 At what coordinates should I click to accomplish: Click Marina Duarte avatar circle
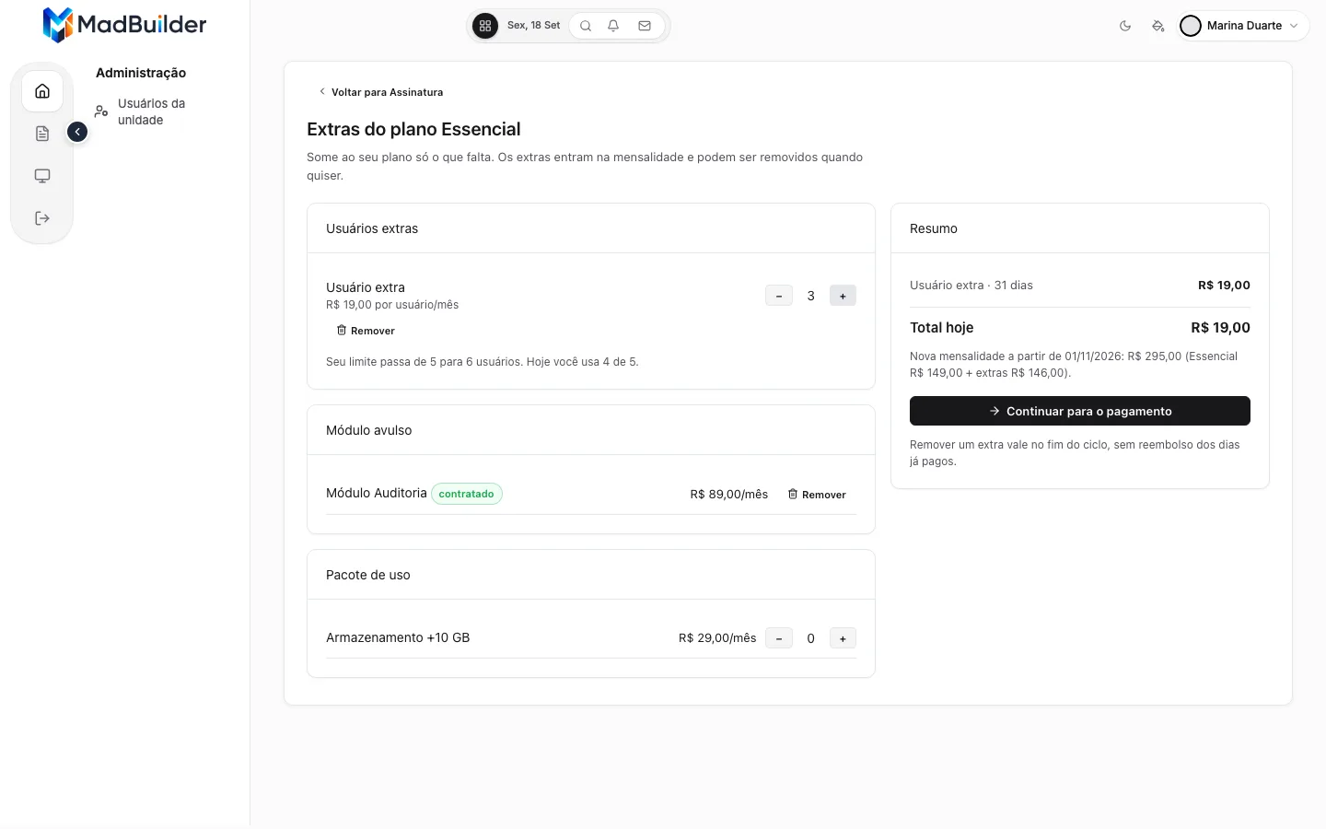tap(1191, 26)
